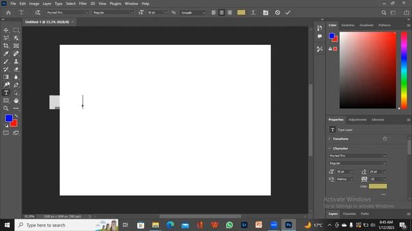Viewport: 412px width, 231px height.
Task: Open the Regular style dropdown in Properties
Action: click(x=384, y=163)
